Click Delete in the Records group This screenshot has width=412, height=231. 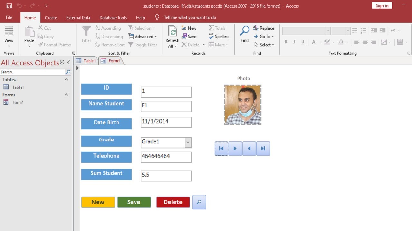pos(191,45)
